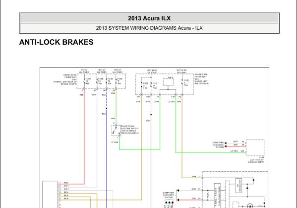Select the "PCM" left side of engine compartment label
This screenshot has height=208, width=297.
[256, 160]
